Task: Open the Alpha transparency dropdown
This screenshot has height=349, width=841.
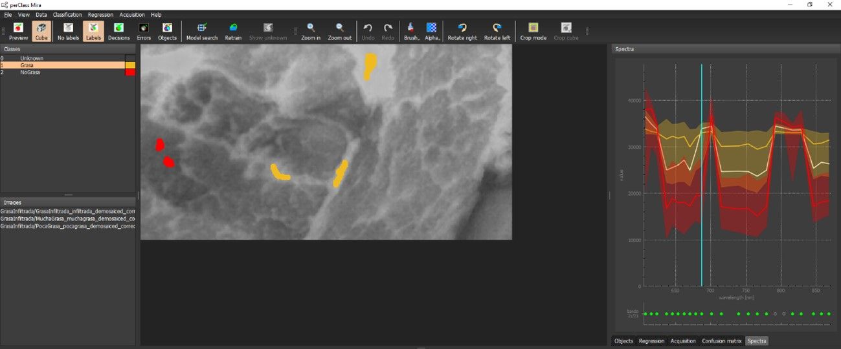Action: click(x=432, y=31)
